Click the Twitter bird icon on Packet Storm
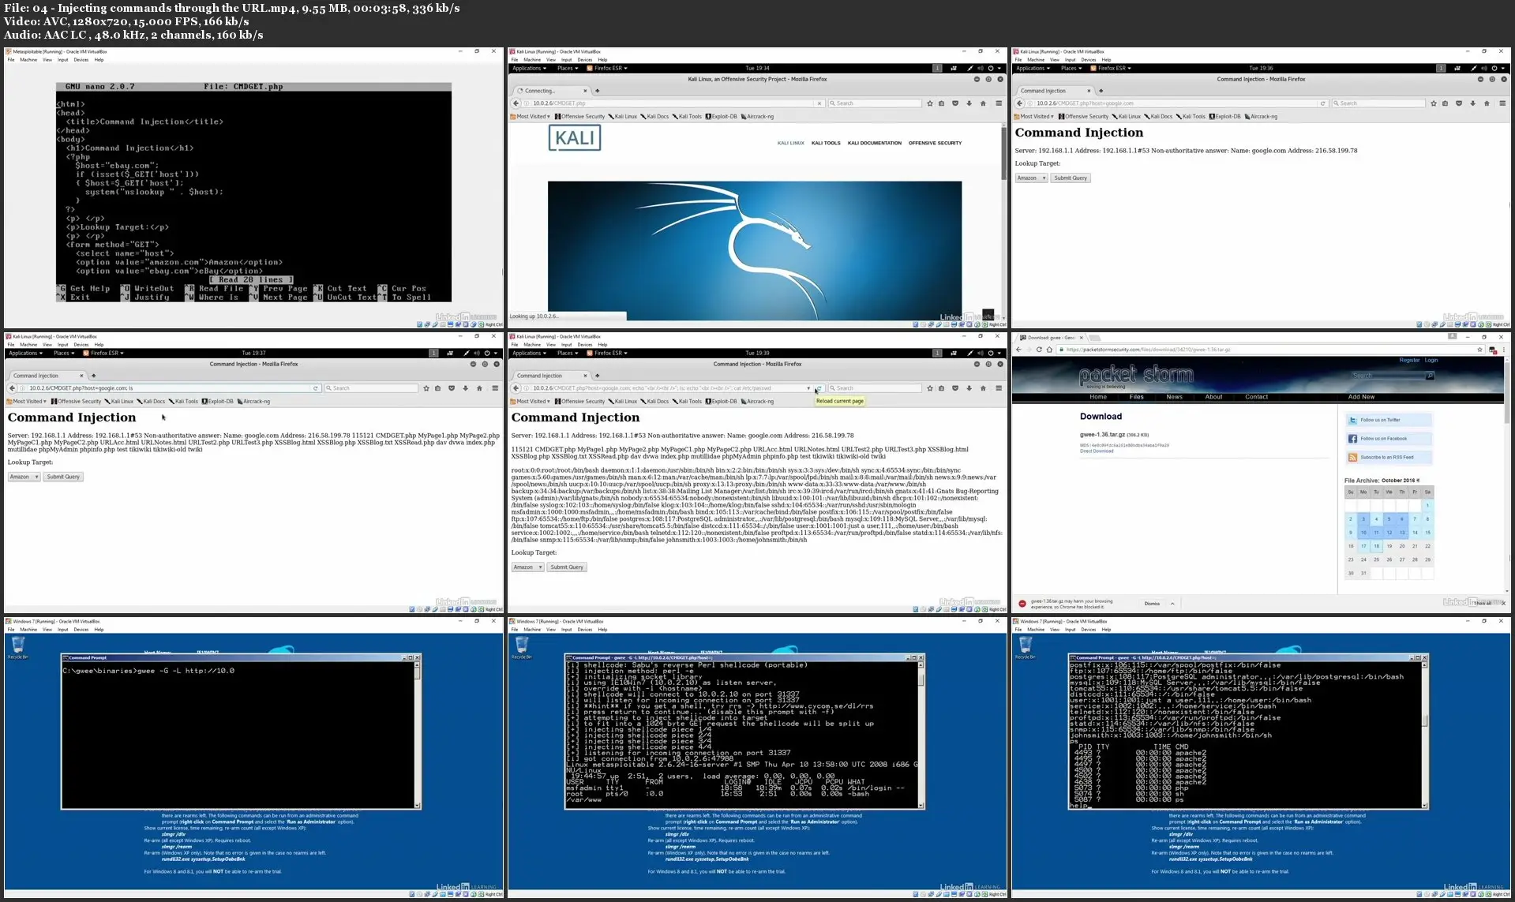Screen dimensions: 1515x902 click(1352, 420)
